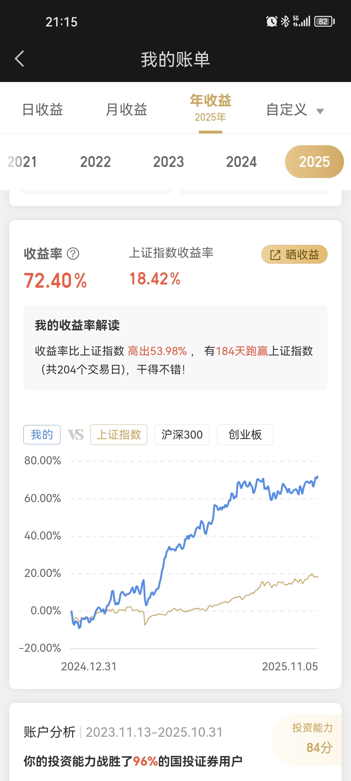Tap the help question mark beside 收益率
Screen dimensions: 351x781
click(73, 253)
